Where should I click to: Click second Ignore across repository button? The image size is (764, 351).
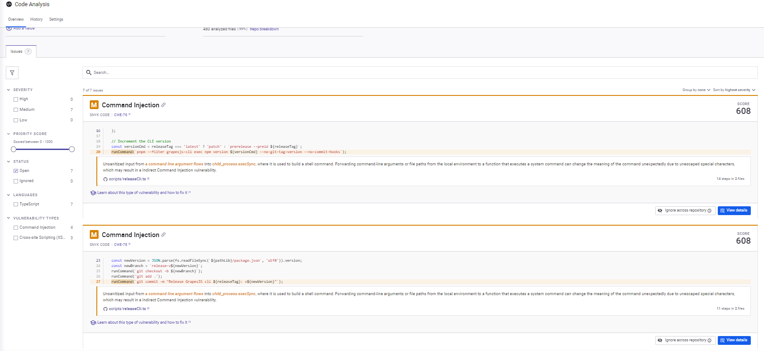pos(685,340)
